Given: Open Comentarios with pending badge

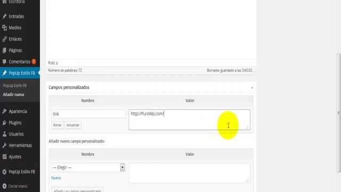Looking at the screenshot, I should [x=20, y=62].
